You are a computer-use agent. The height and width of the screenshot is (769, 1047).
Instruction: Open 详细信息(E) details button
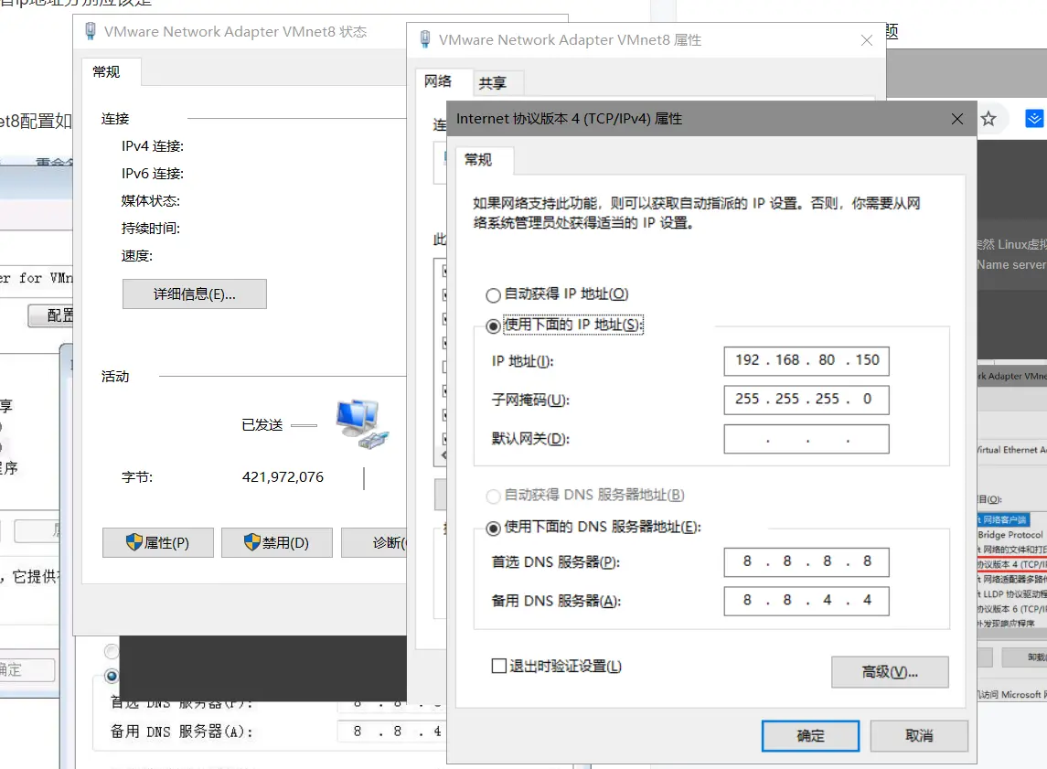pyautogui.click(x=194, y=294)
